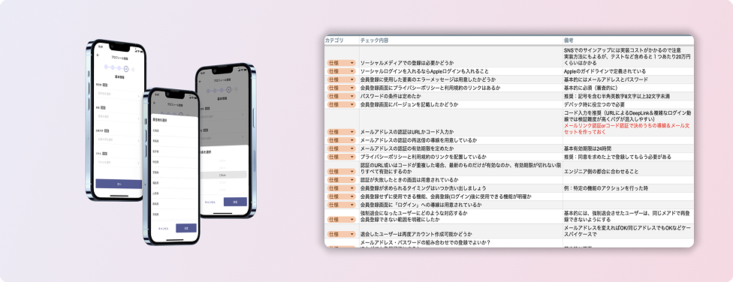Select the red メールリンク認証orコード認証 note
This screenshot has height=282, width=733.
pyautogui.click(x=627, y=129)
